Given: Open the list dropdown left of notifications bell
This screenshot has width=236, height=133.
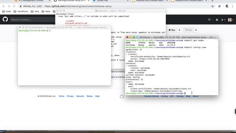Looking at the screenshot, I should pos(210,20).
